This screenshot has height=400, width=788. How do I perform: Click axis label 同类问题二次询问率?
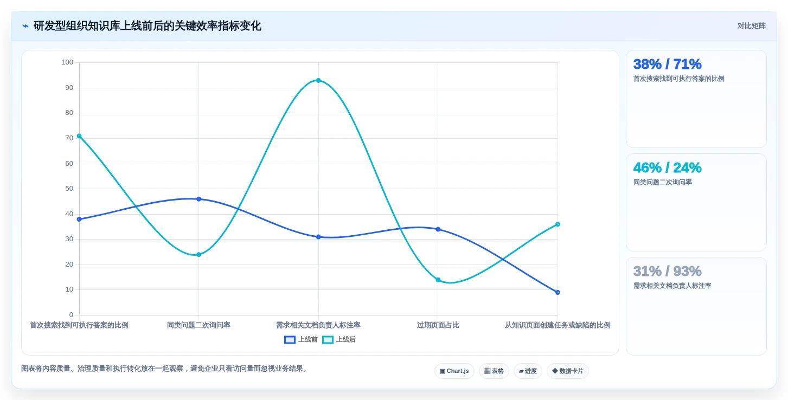tap(198, 325)
